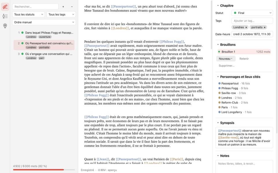
Task: Remove the portraits tag chip via its x
Action: point(264,27)
